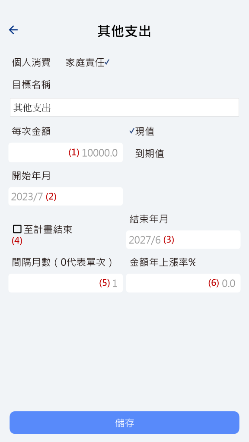Focus the 目標名稱 text input field
Viewport: 249px width, 442px height.
[x=124, y=107]
